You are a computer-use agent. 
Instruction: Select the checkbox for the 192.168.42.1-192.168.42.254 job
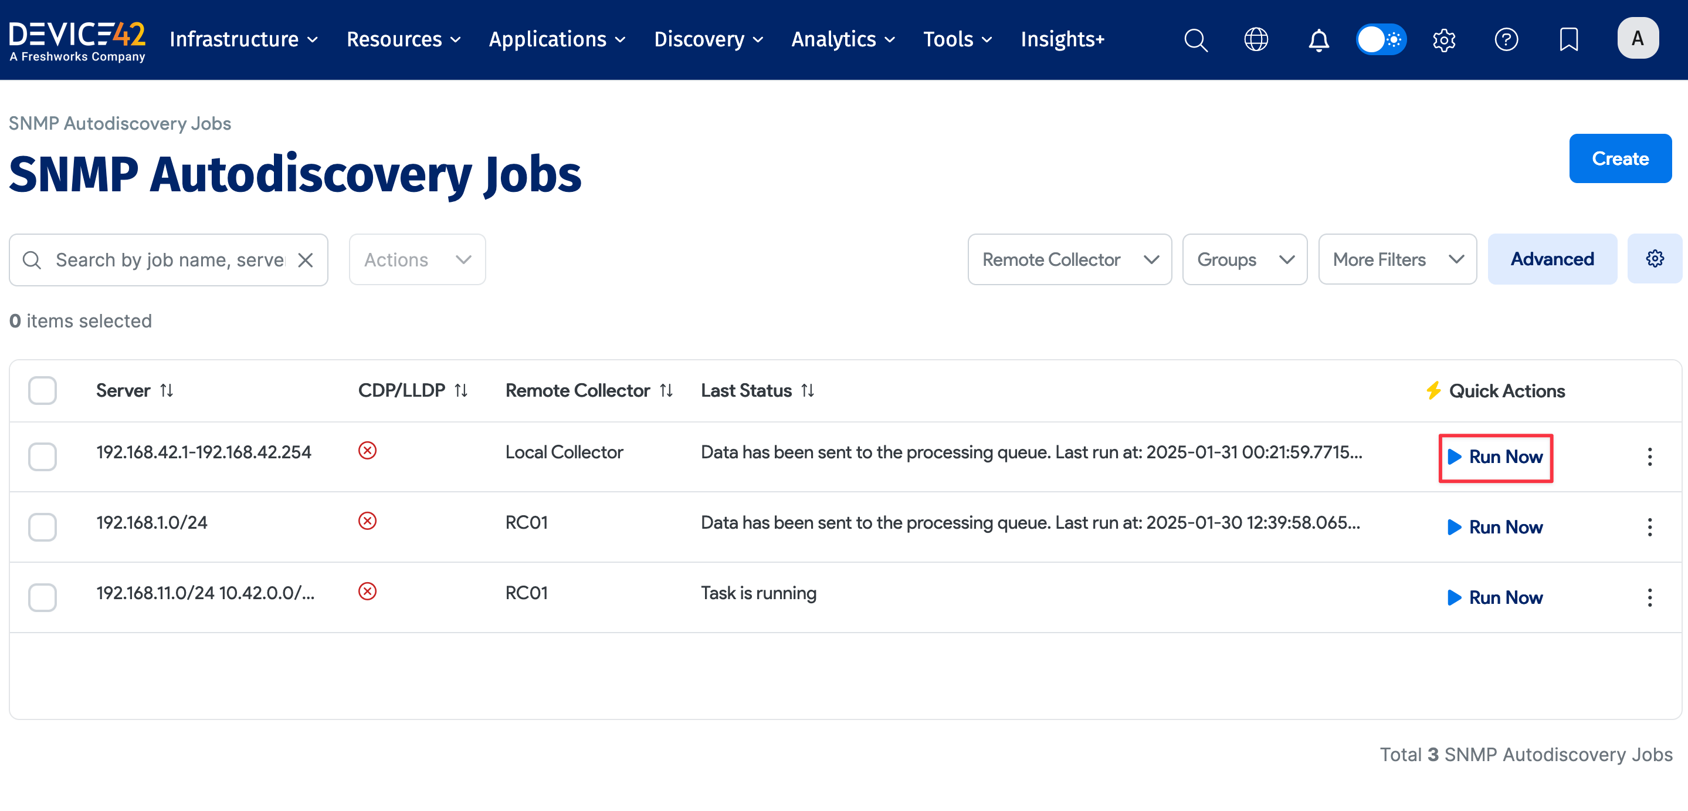(42, 457)
